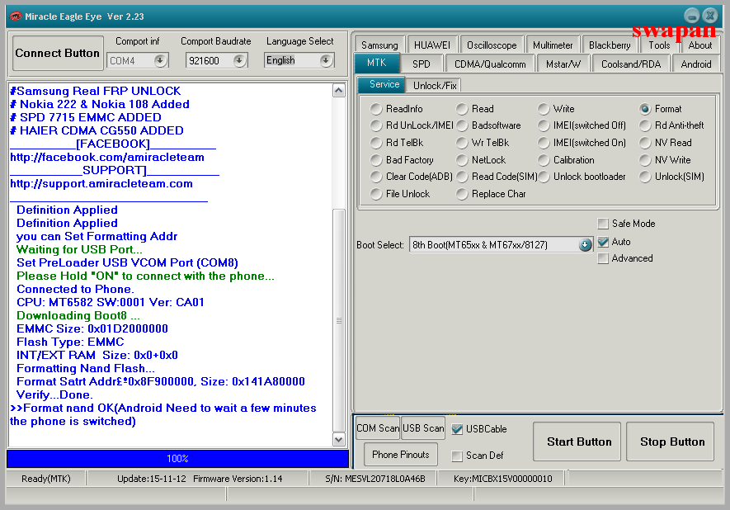Toggle the Auto checkbox

[x=603, y=242]
